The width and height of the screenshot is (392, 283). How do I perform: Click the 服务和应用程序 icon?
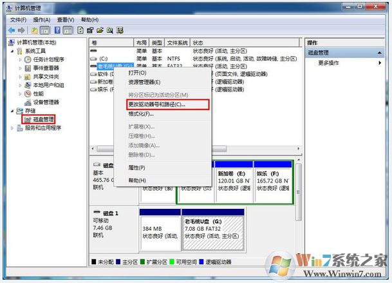point(19,128)
